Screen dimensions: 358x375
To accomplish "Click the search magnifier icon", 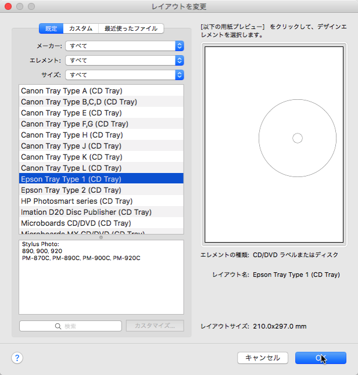I will (58, 326).
